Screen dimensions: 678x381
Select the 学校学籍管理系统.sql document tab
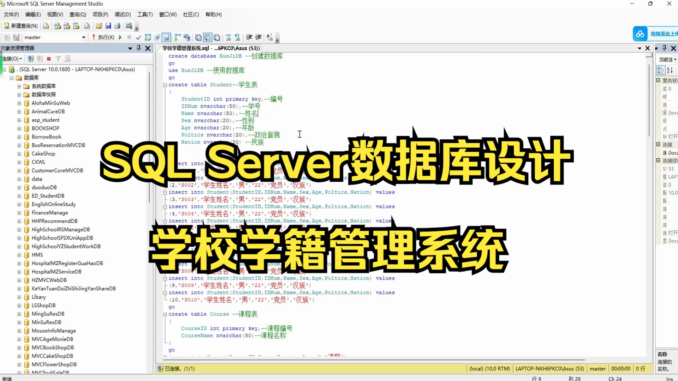[211, 48]
